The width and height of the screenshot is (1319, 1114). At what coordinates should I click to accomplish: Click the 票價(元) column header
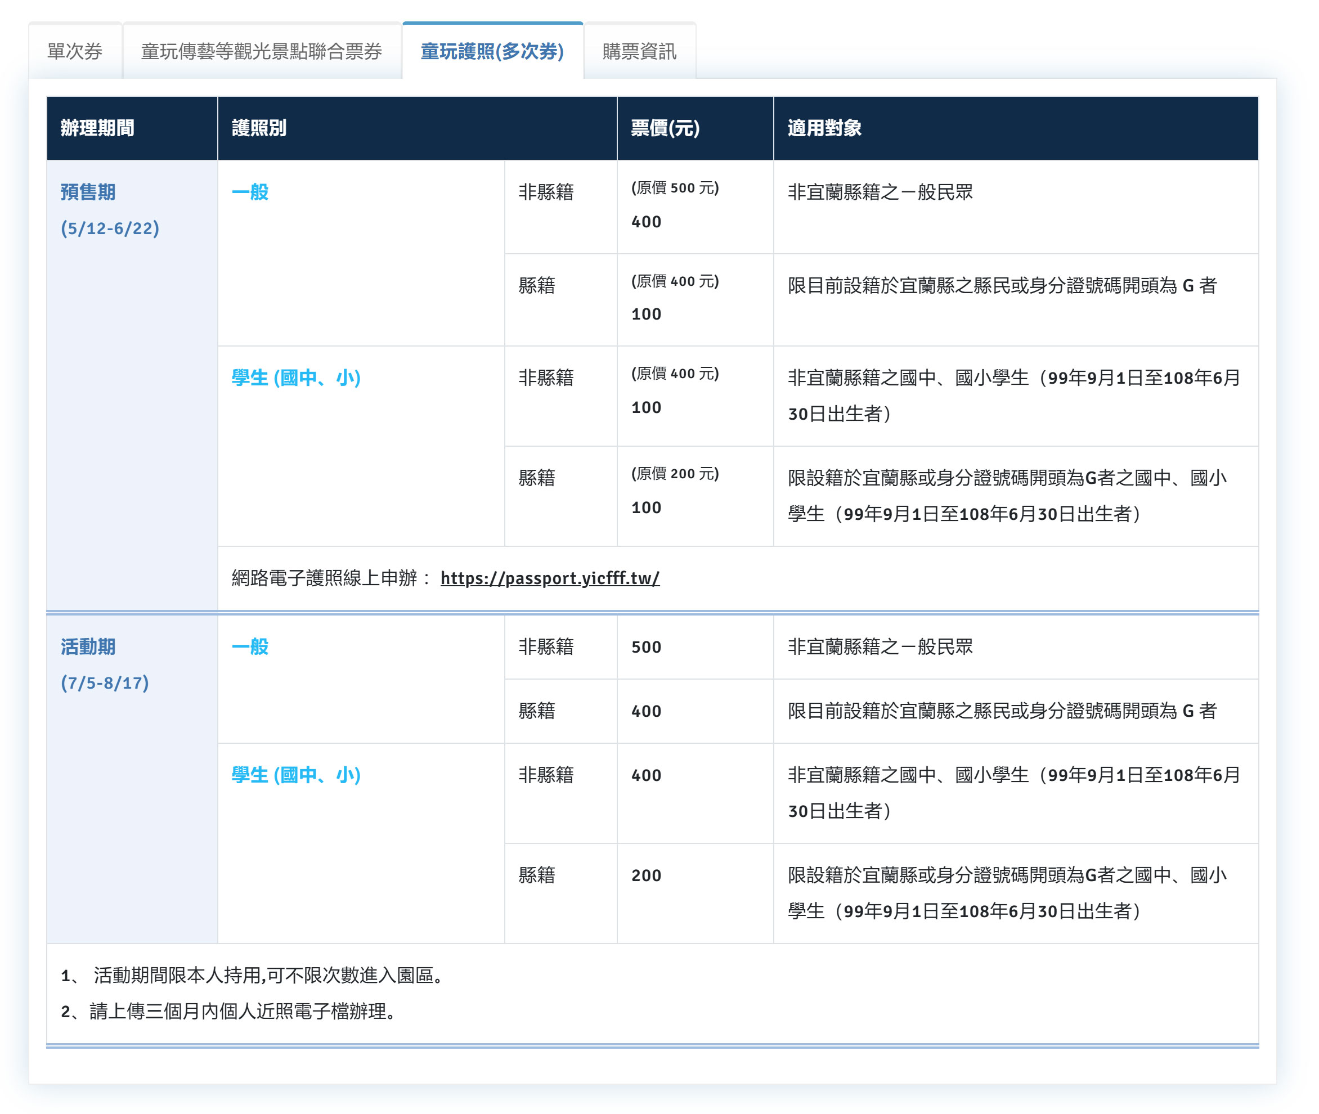click(x=665, y=128)
